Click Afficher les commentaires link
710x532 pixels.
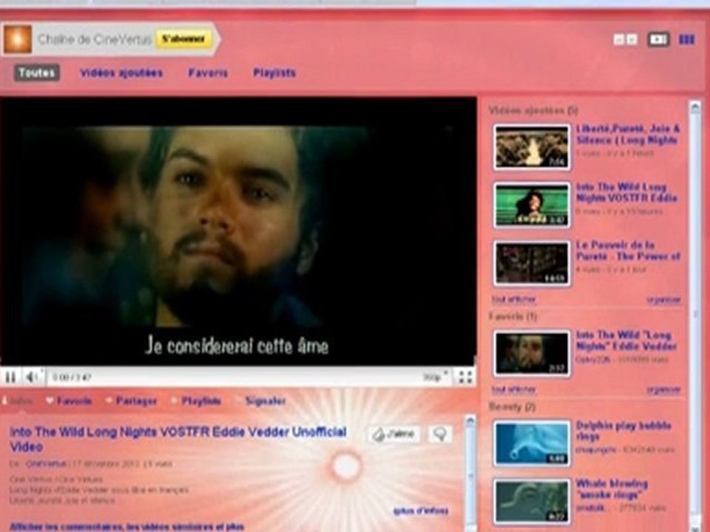tap(126, 527)
